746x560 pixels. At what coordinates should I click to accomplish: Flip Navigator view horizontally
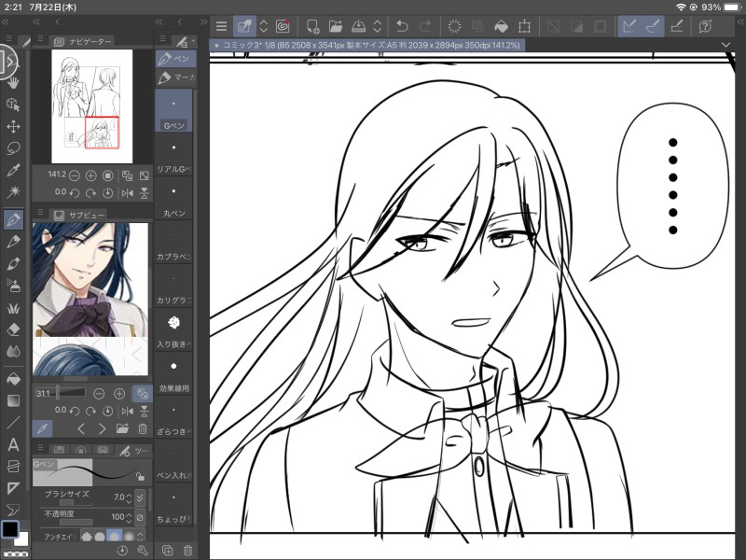coord(127,193)
